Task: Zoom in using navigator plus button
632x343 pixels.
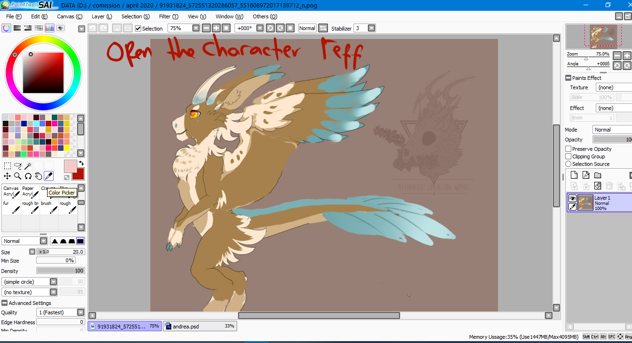Action: pyautogui.click(x=627, y=55)
